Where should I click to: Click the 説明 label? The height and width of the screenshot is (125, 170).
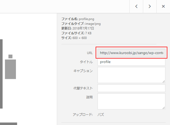tap(90, 97)
